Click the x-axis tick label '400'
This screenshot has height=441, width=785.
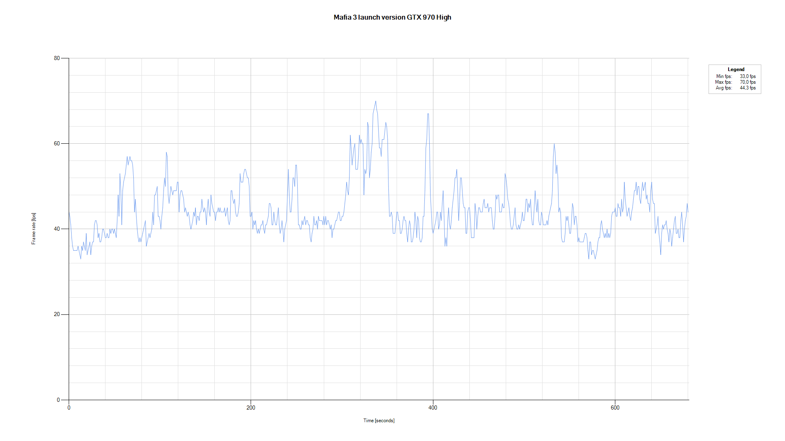(x=433, y=408)
